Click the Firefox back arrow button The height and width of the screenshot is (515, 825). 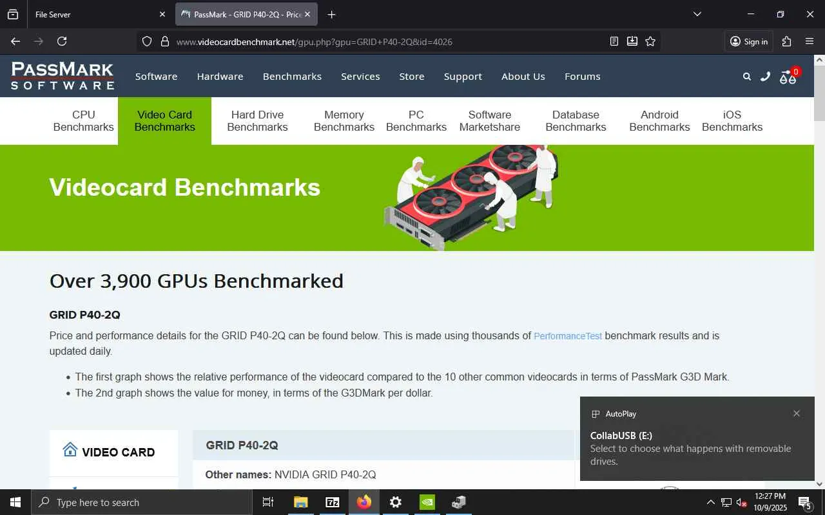[x=15, y=41]
